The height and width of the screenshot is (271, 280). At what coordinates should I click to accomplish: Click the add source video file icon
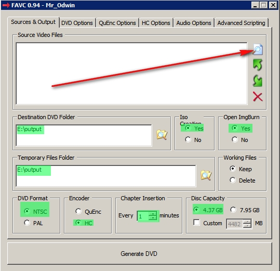pos(258,49)
